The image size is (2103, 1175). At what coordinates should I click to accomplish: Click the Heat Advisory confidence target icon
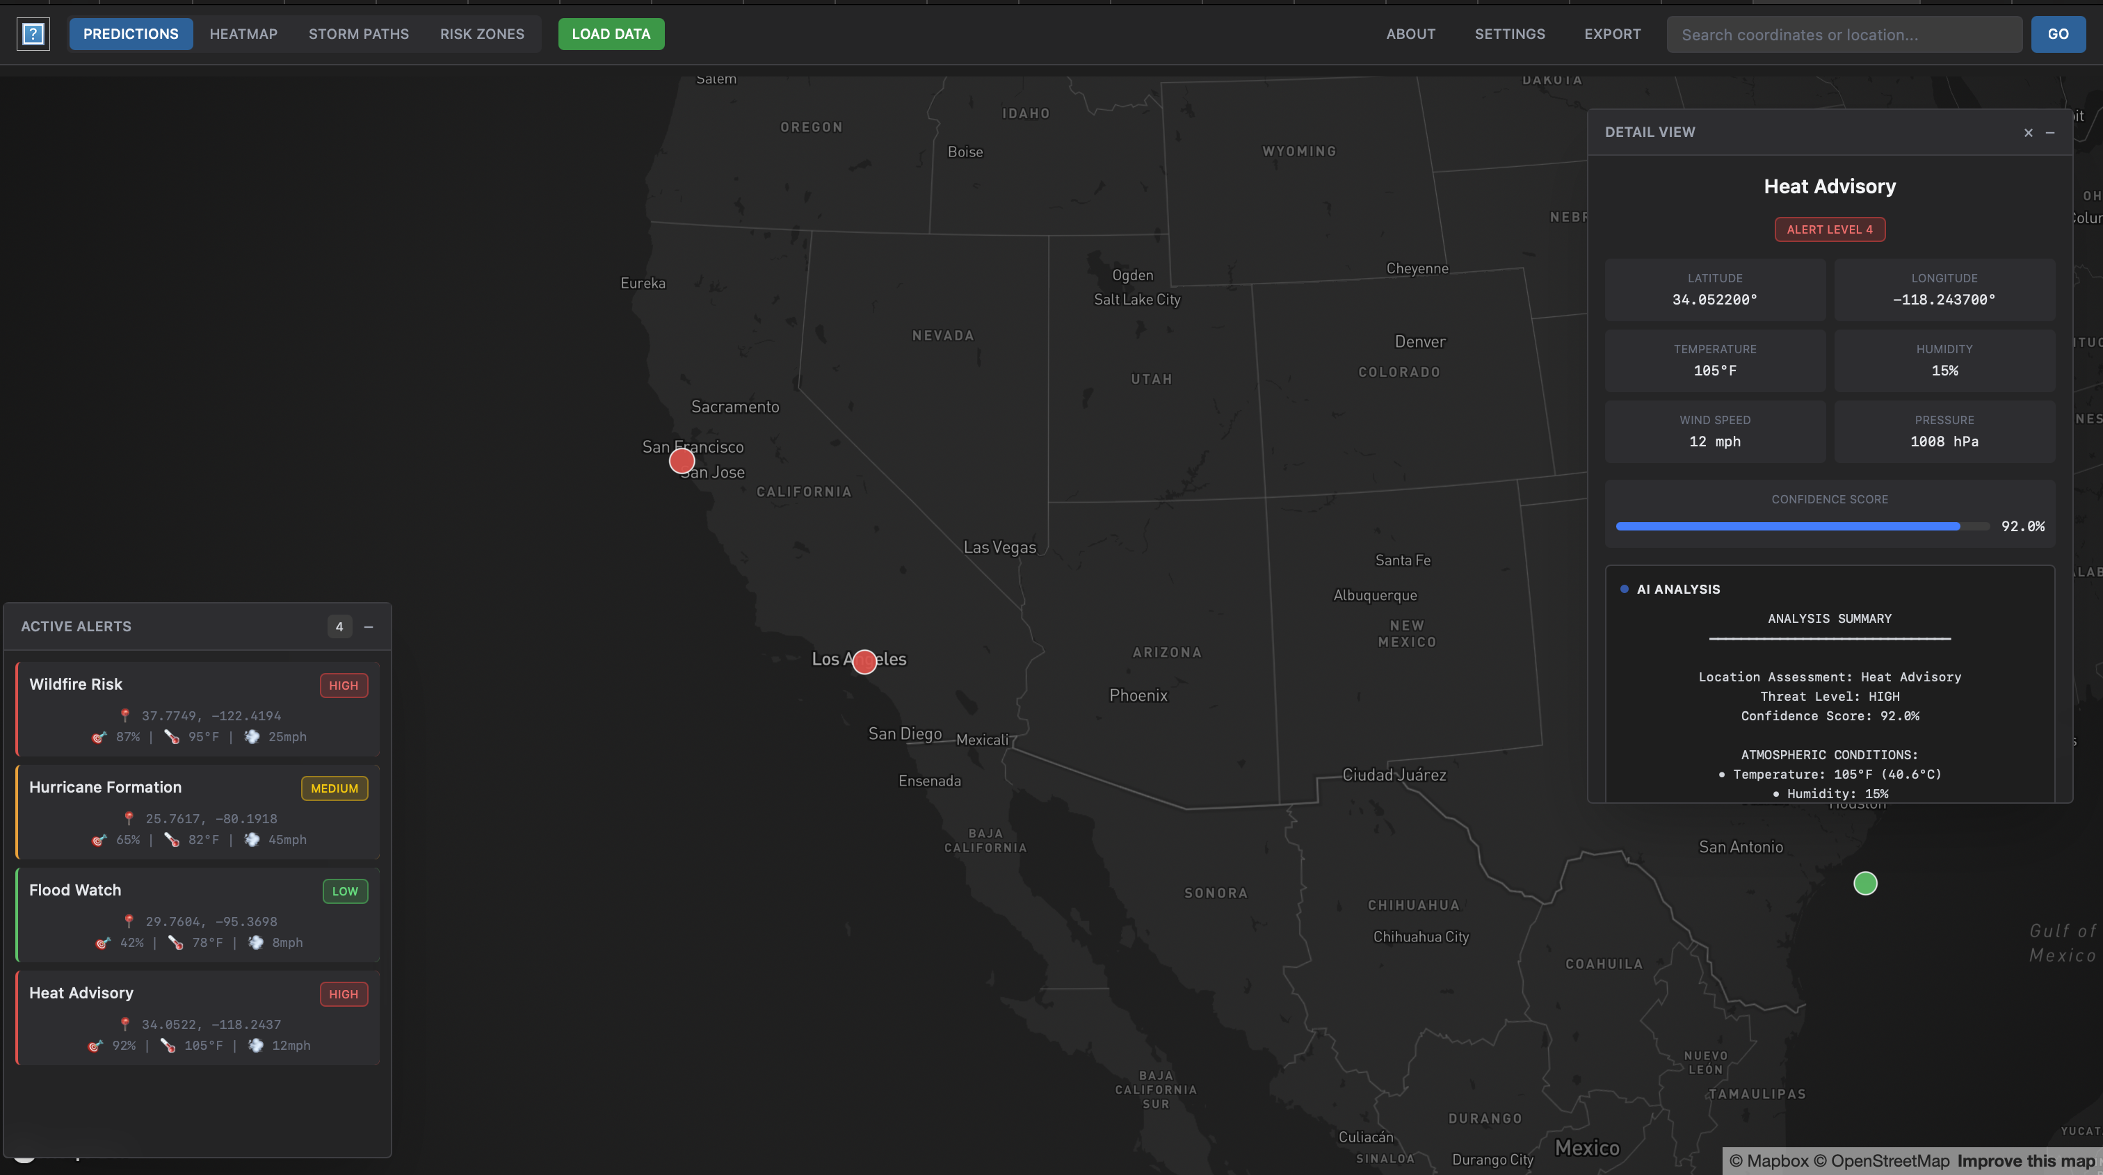pyautogui.click(x=95, y=1045)
